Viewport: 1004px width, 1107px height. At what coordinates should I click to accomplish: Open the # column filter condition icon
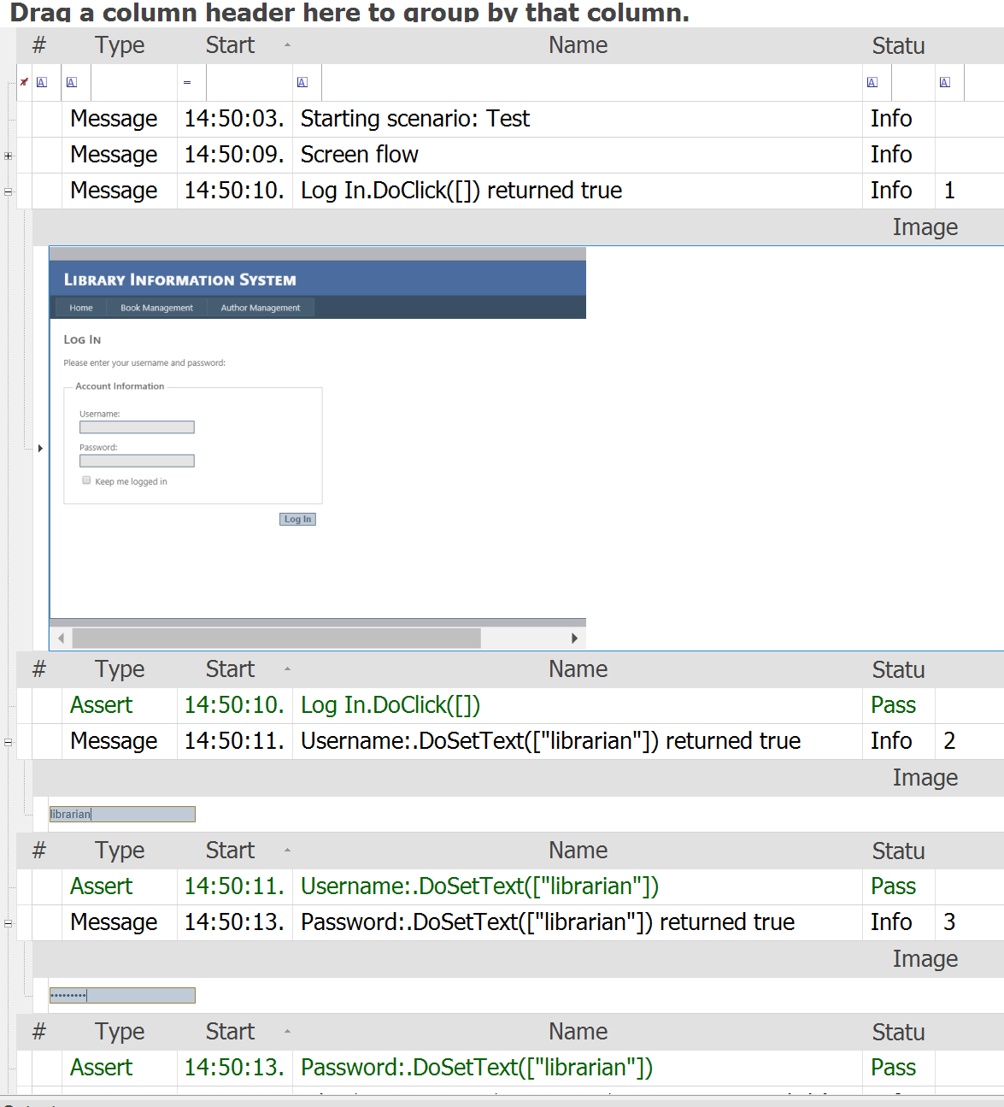point(42,83)
